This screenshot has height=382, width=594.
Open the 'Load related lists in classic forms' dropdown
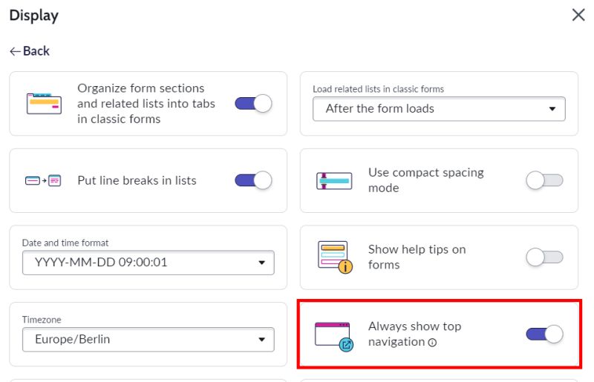[x=439, y=109]
